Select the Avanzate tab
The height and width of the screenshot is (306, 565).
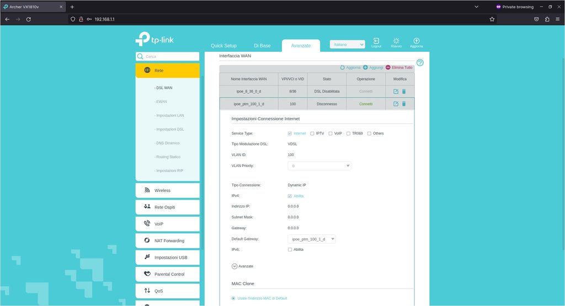point(301,46)
